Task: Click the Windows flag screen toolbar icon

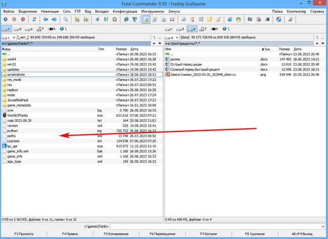Action: pos(250,20)
